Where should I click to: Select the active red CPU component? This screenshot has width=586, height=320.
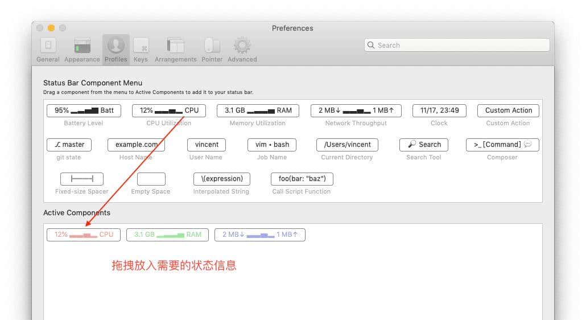84,235
